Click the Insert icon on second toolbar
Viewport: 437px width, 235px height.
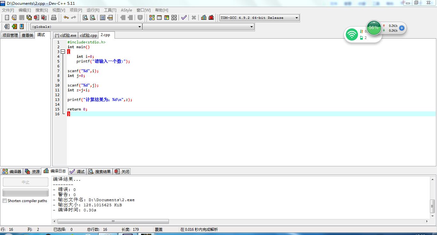click(x=7, y=27)
